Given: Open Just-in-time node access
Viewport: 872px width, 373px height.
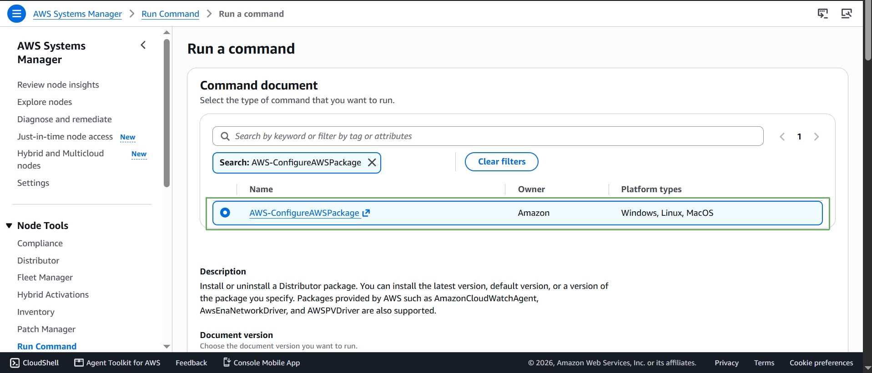Looking at the screenshot, I should tap(65, 137).
